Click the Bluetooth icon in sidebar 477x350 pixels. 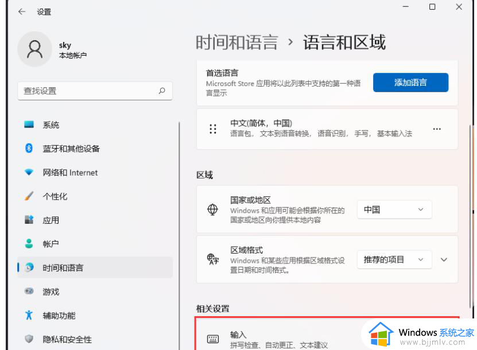coord(29,148)
